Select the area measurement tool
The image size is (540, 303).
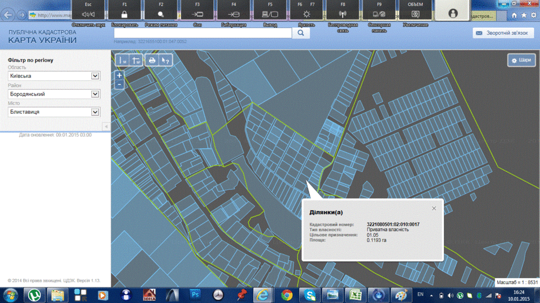tap(136, 60)
